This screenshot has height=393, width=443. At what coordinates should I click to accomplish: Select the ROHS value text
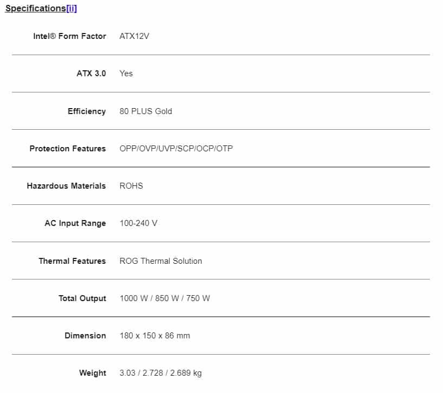pos(131,186)
